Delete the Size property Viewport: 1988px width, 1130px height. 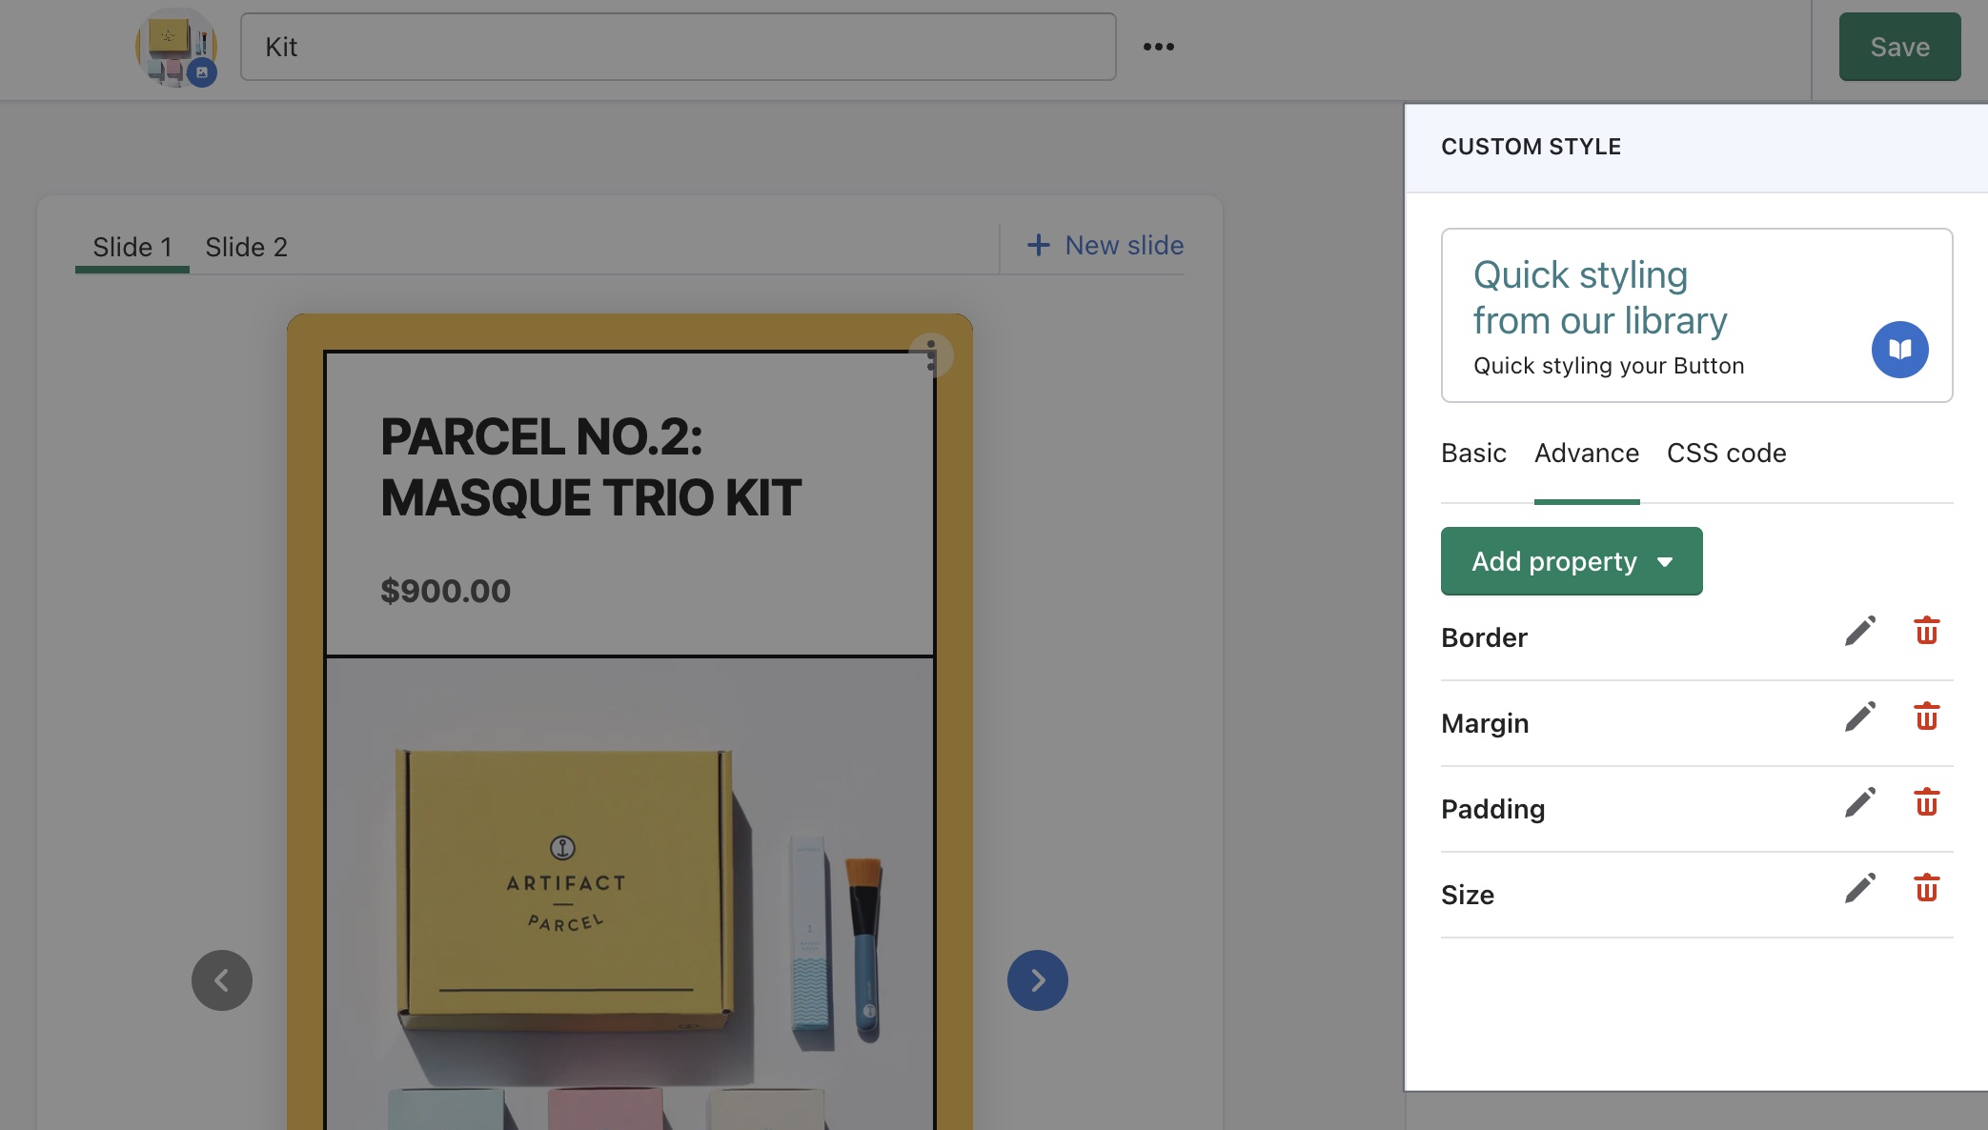[1926, 889]
